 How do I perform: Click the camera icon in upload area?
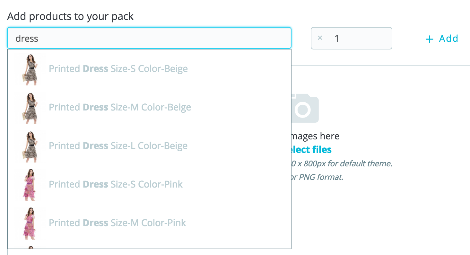[x=305, y=109]
